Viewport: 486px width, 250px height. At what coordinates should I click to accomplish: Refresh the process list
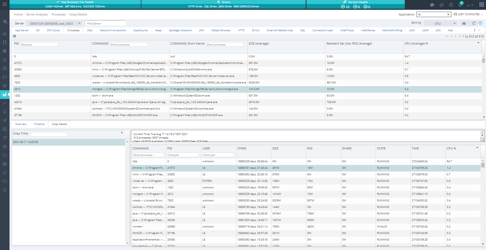pos(474,23)
